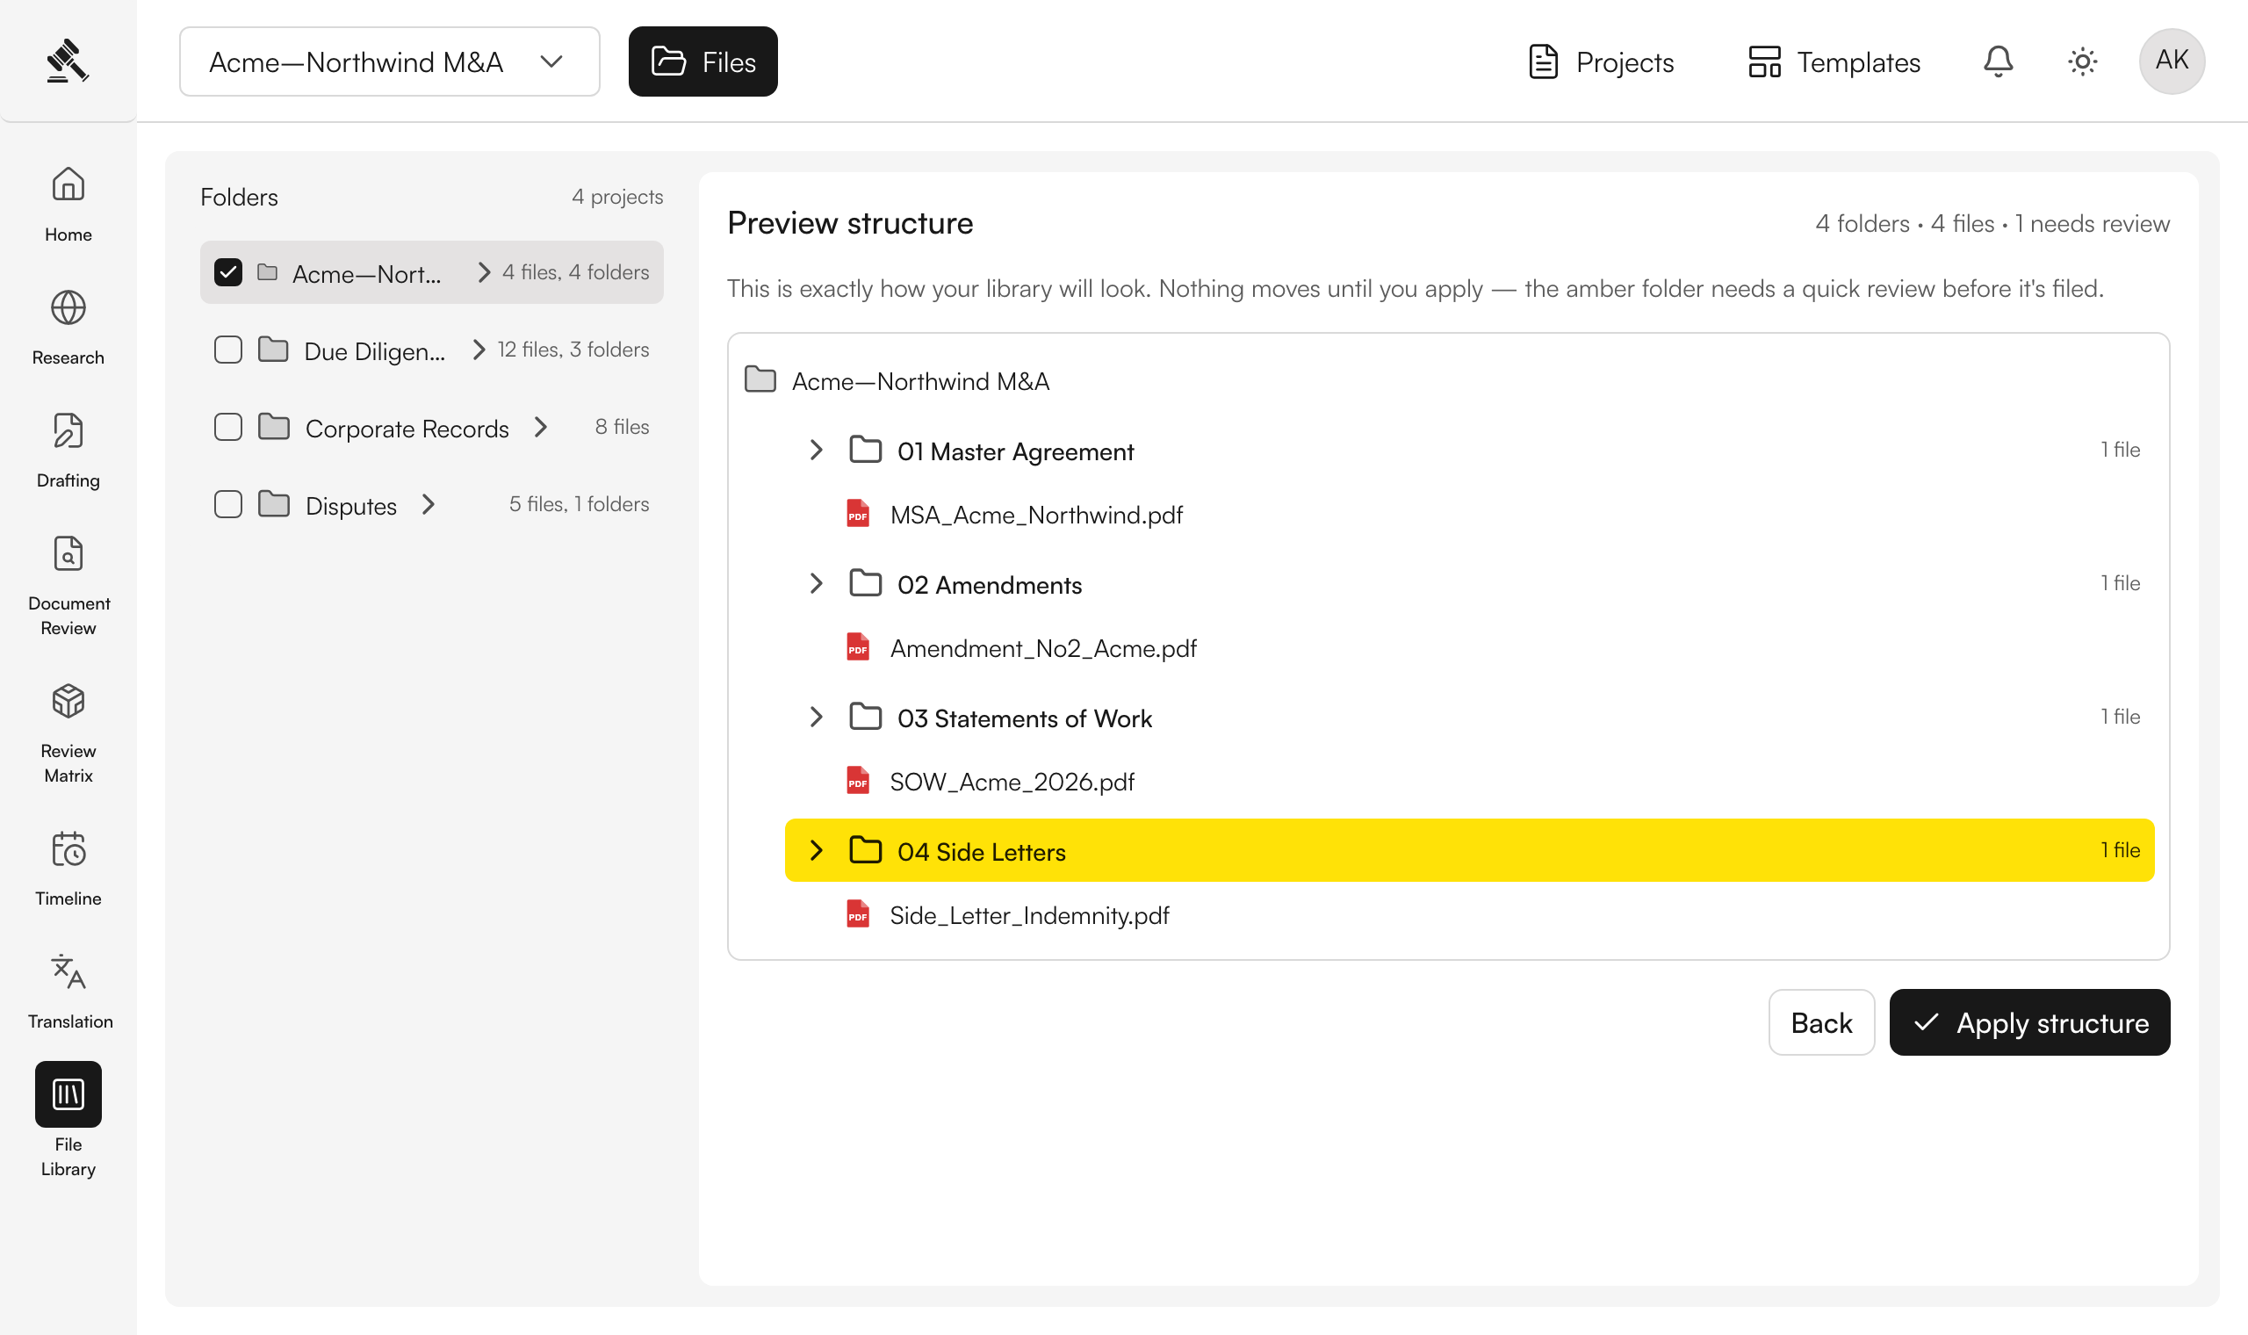
Task: Click the Corporate Records folder icon
Action: (x=273, y=426)
